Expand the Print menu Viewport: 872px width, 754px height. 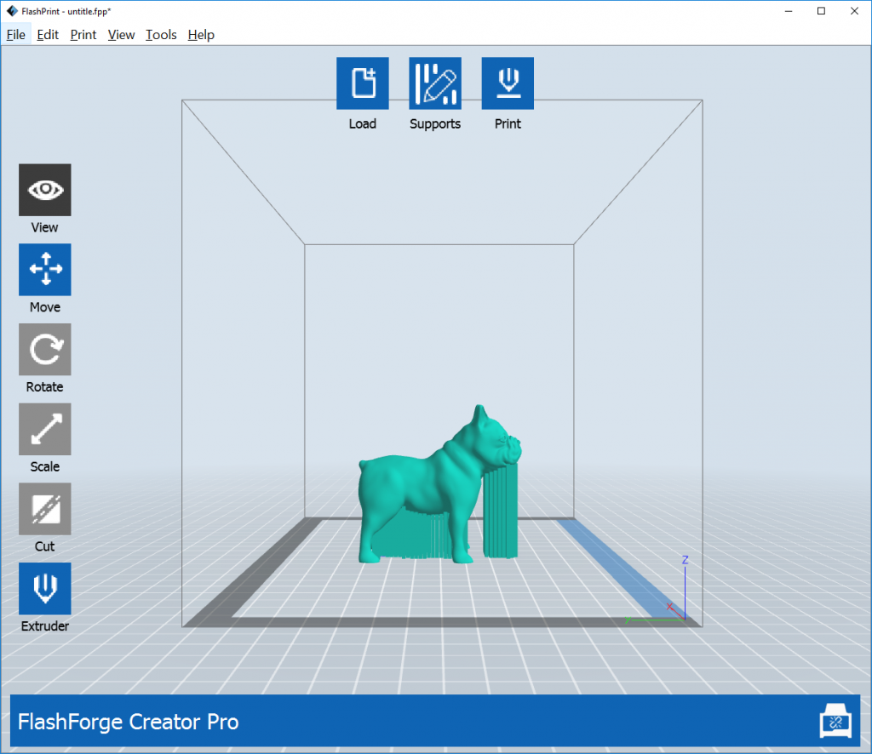[x=83, y=35]
